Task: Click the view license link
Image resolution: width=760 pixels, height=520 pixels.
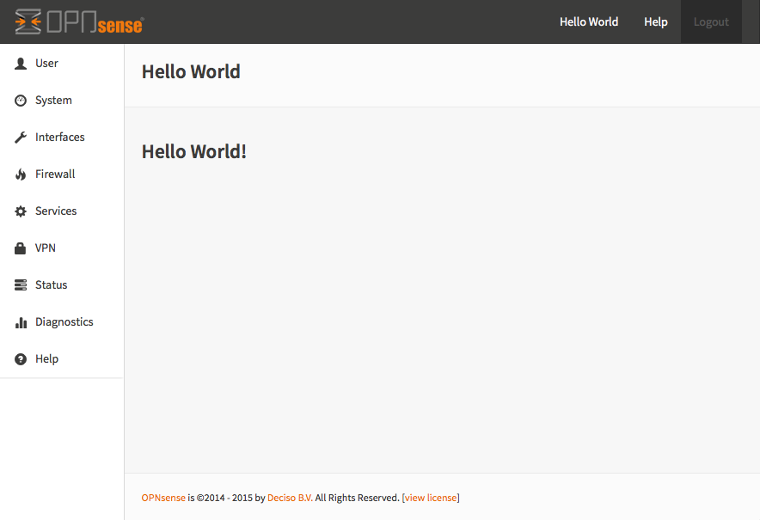Action: (x=431, y=498)
